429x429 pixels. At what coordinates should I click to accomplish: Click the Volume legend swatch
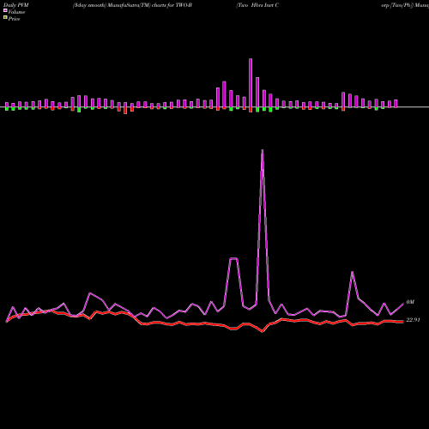click(5, 11)
